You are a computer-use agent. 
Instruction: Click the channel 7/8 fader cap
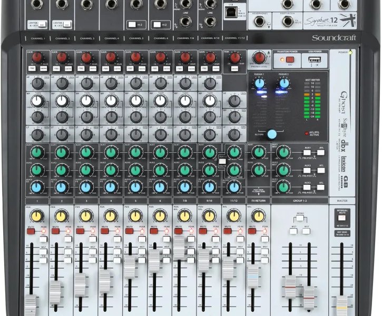tap(179, 248)
